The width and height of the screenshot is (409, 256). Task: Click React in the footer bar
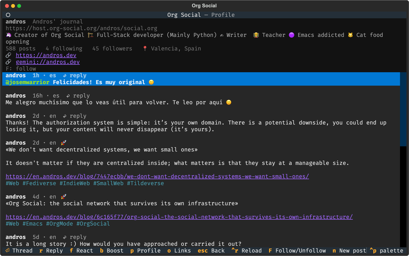[82, 251]
